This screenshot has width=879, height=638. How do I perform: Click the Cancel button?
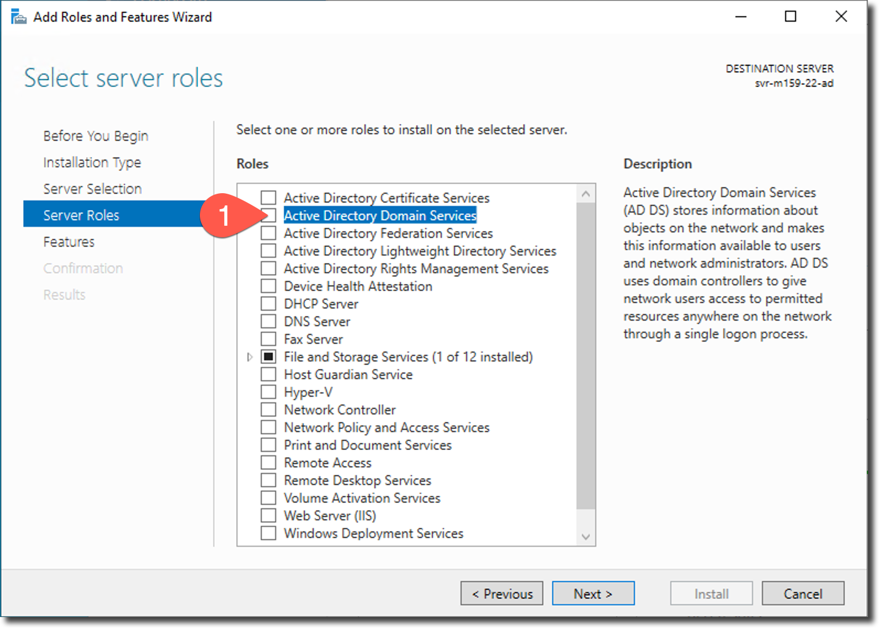pyautogui.click(x=803, y=593)
